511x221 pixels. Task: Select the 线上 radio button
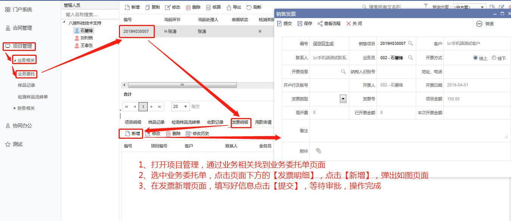click(x=475, y=58)
